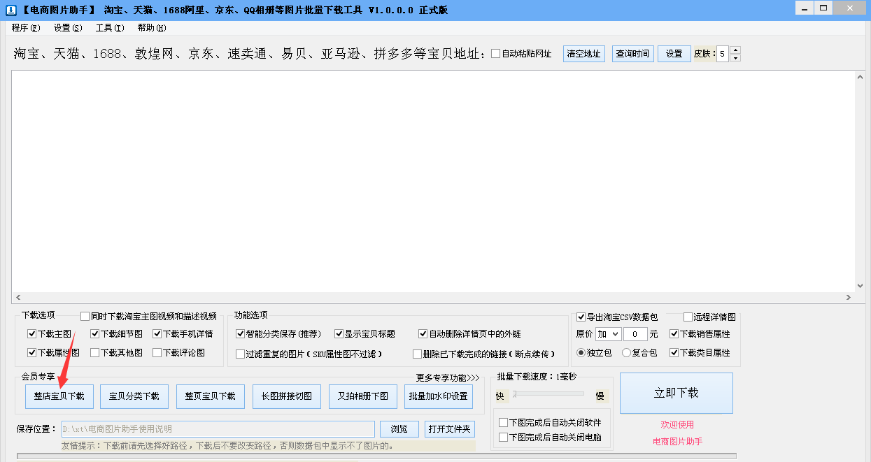Click 浏览 to choose save folder
The width and height of the screenshot is (871, 462).
[399, 429]
